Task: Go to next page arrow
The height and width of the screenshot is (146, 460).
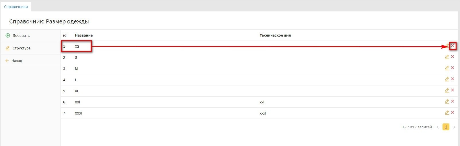Action: pyautogui.click(x=454, y=127)
